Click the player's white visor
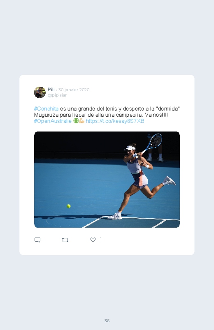214x330 pixels. (129, 148)
